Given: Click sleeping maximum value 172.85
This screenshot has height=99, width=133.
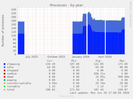Looking at the screenshot, I should point(123,64).
